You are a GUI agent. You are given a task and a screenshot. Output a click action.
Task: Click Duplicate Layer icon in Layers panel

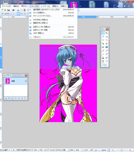12,98
